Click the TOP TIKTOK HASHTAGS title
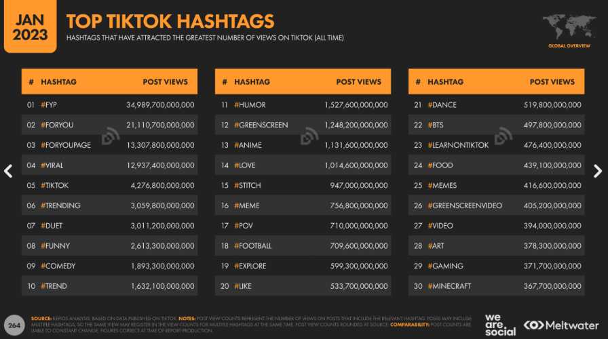 170,21
